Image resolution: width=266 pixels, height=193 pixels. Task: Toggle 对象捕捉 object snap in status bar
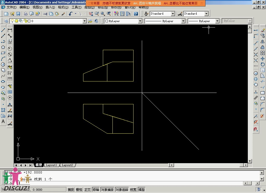click(x=107, y=190)
